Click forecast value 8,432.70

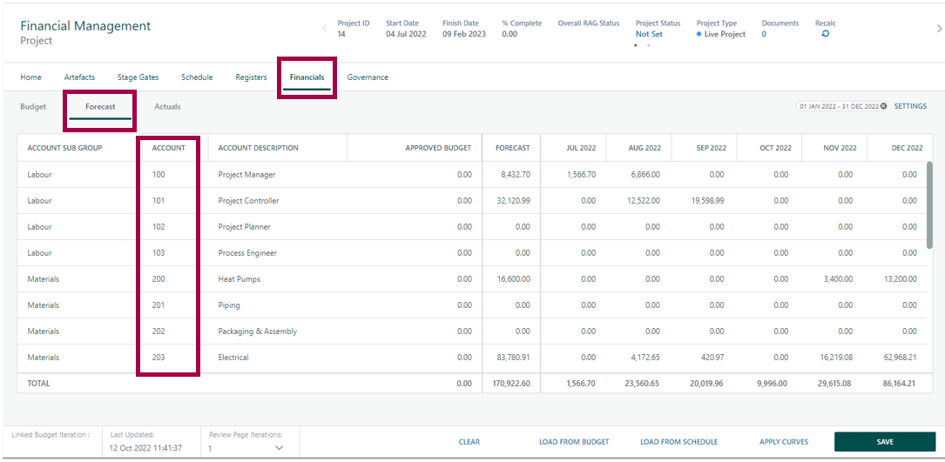[x=516, y=175]
